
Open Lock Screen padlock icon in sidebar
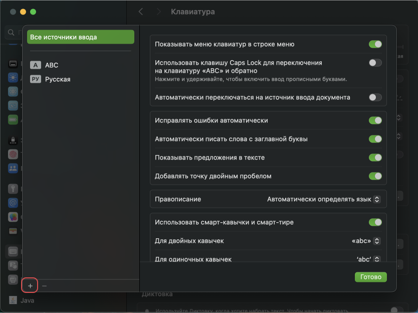click(13, 140)
